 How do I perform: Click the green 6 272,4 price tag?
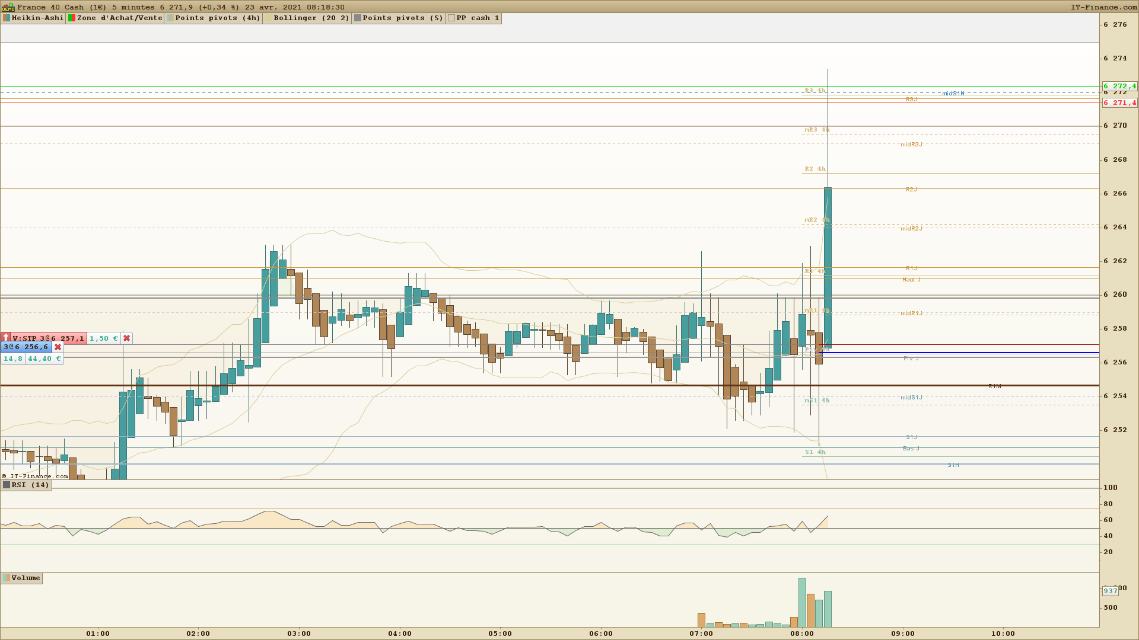(1119, 86)
